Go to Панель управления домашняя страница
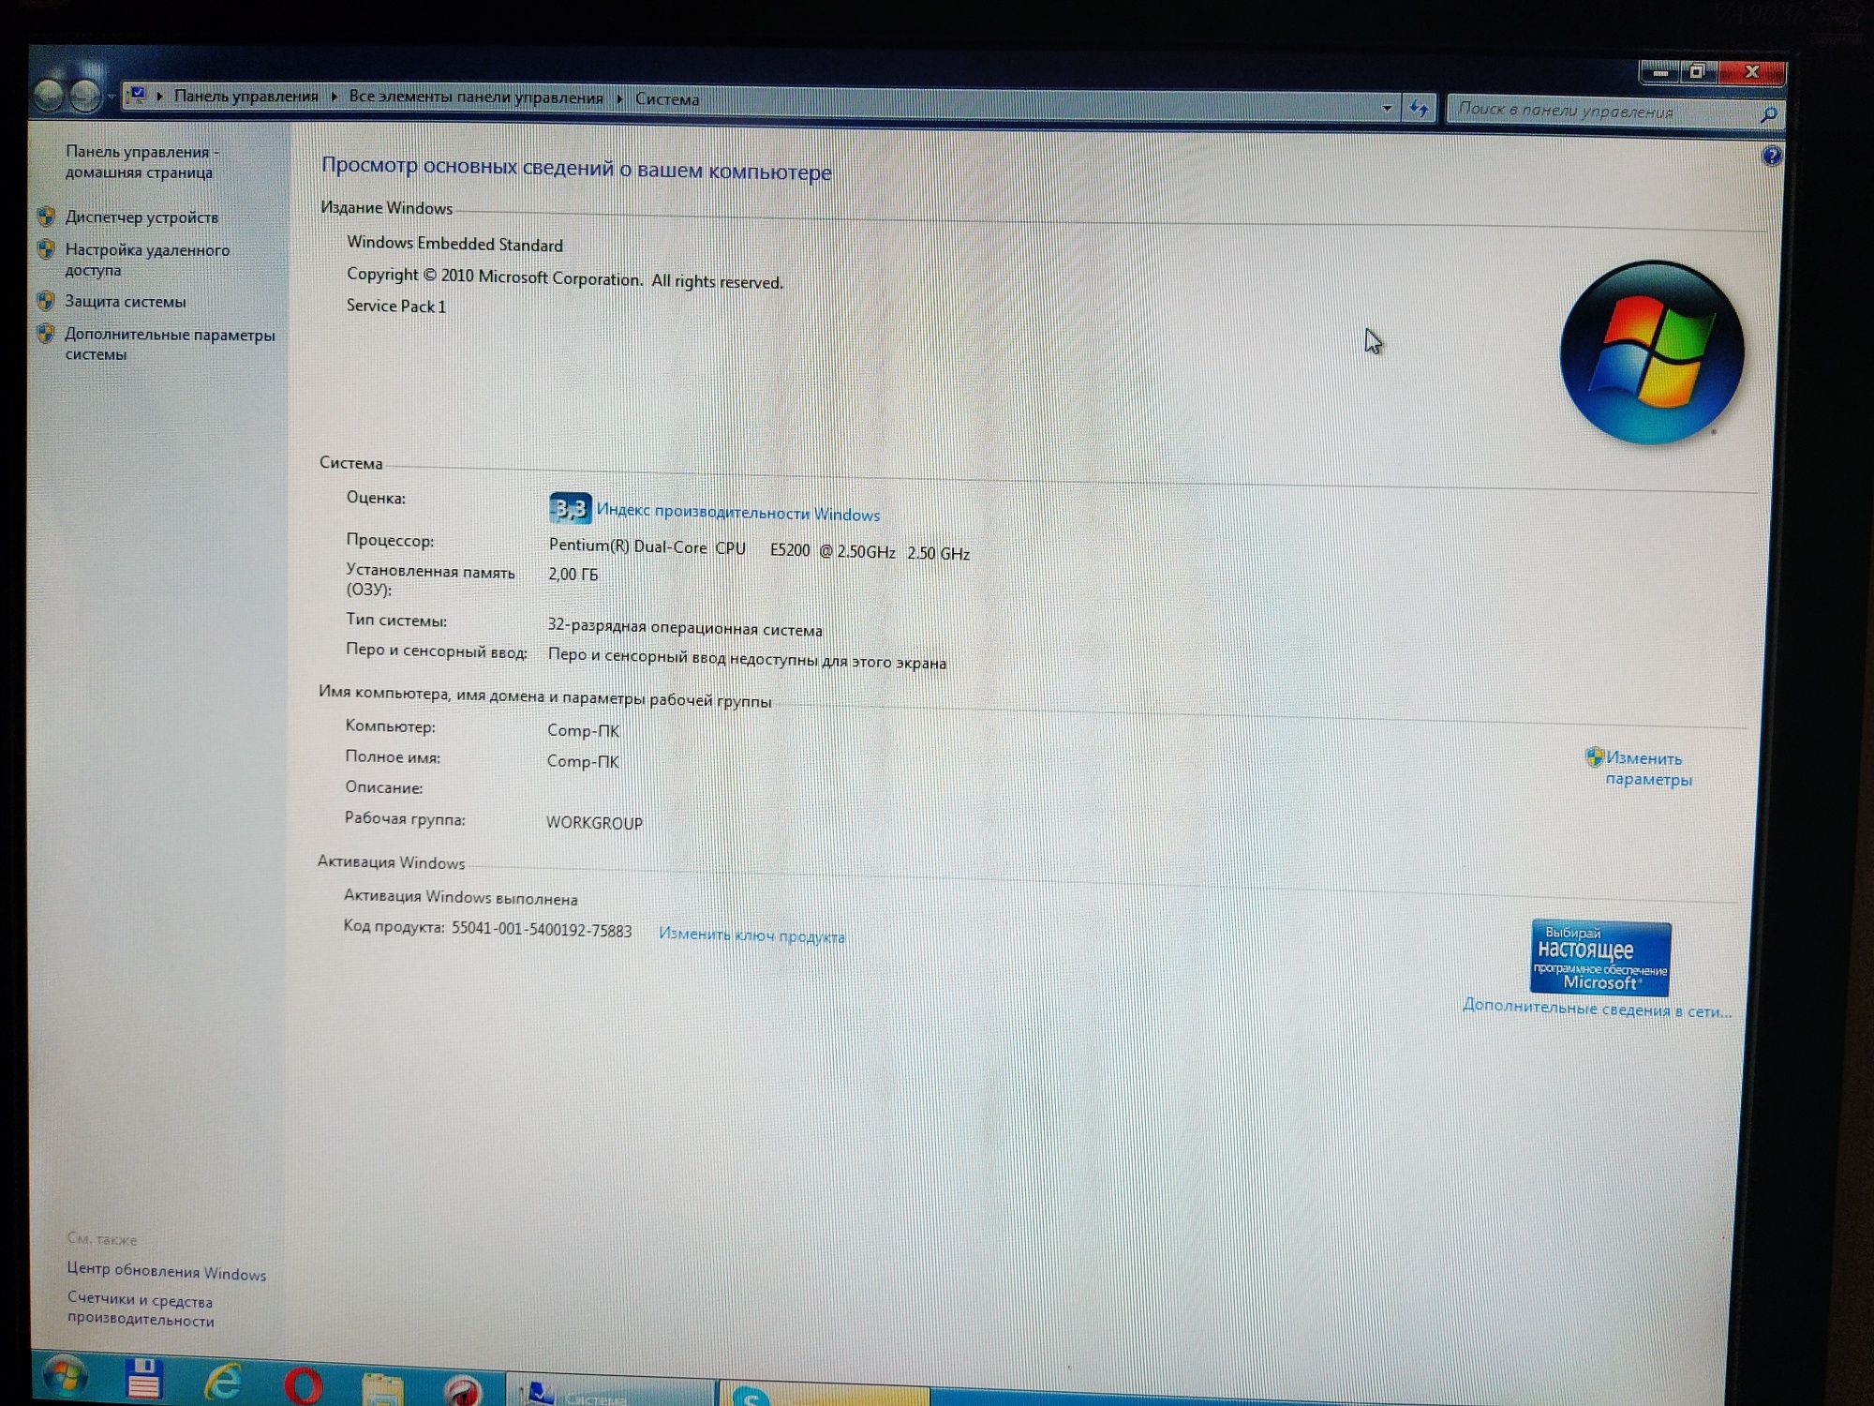 [142, 161]
